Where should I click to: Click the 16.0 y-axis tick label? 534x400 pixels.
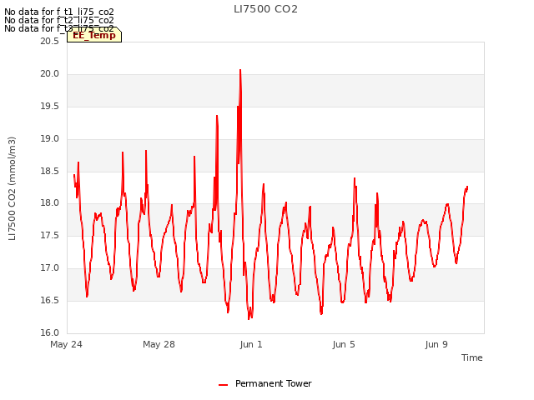pos(49,332)
